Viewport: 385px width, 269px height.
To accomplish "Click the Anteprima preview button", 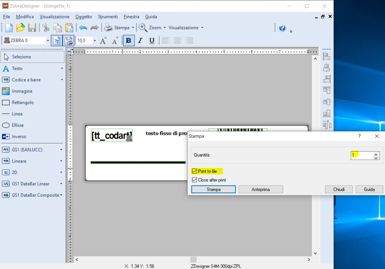I will coord(261,189).
